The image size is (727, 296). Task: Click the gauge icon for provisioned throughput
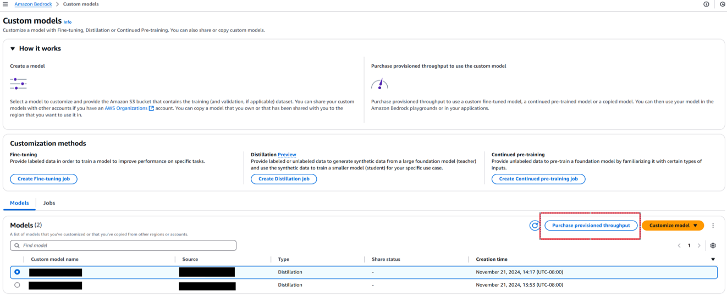coord(379,84)
